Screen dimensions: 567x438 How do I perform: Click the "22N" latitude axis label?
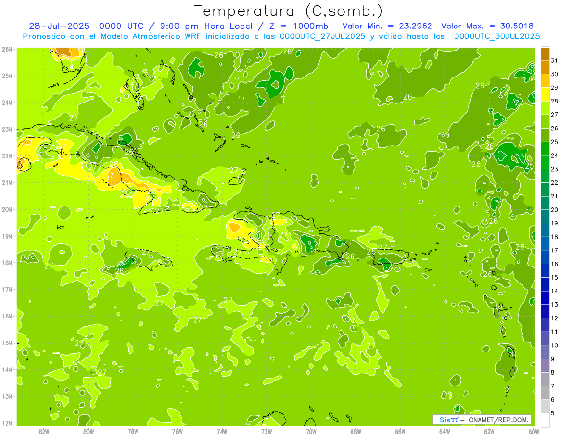coord(7,156)
